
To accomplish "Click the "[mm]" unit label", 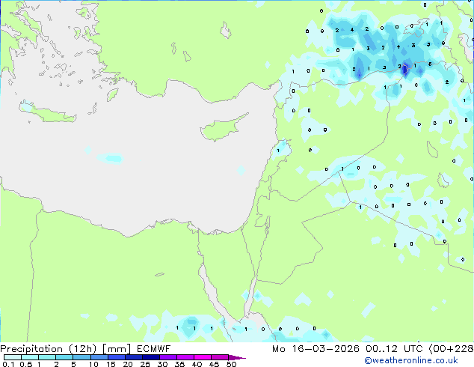I will (x=117, y=349).
